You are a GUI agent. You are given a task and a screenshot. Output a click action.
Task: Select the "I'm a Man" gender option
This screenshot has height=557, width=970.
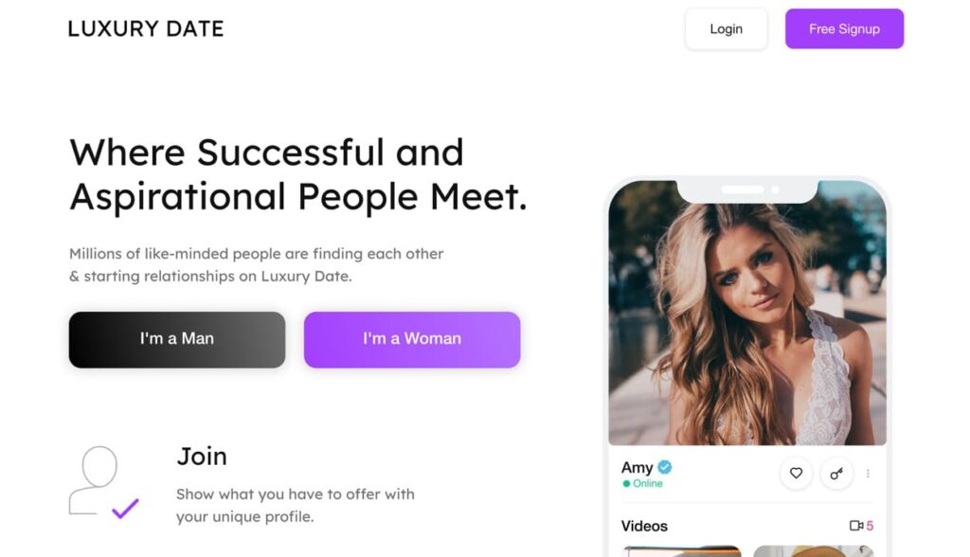coord(176,339)
